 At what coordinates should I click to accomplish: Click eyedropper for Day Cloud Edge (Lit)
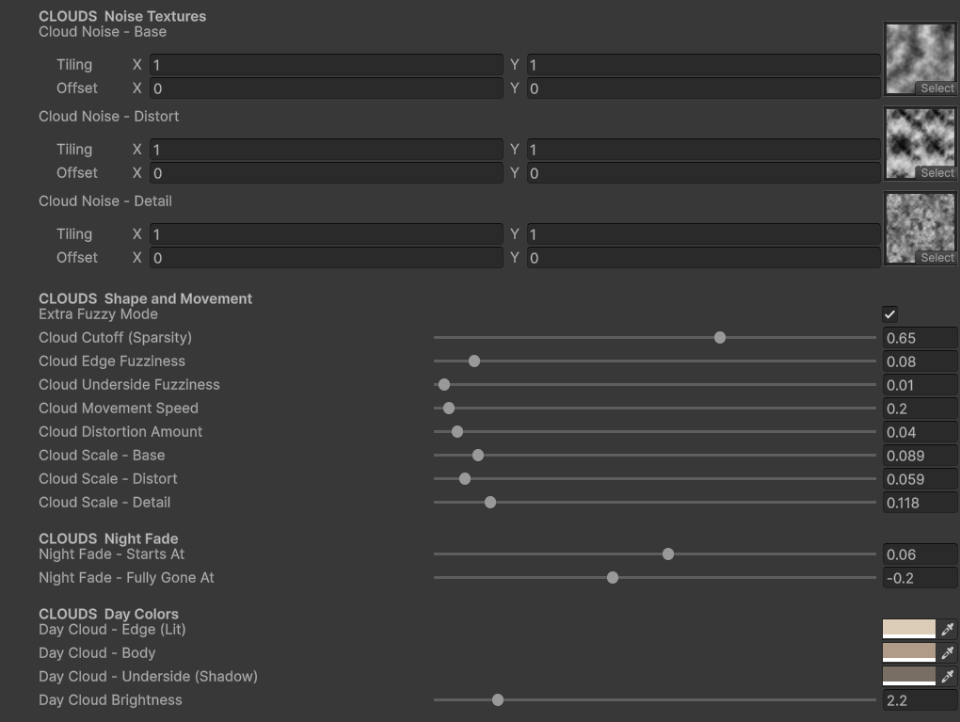coord(947,629)
